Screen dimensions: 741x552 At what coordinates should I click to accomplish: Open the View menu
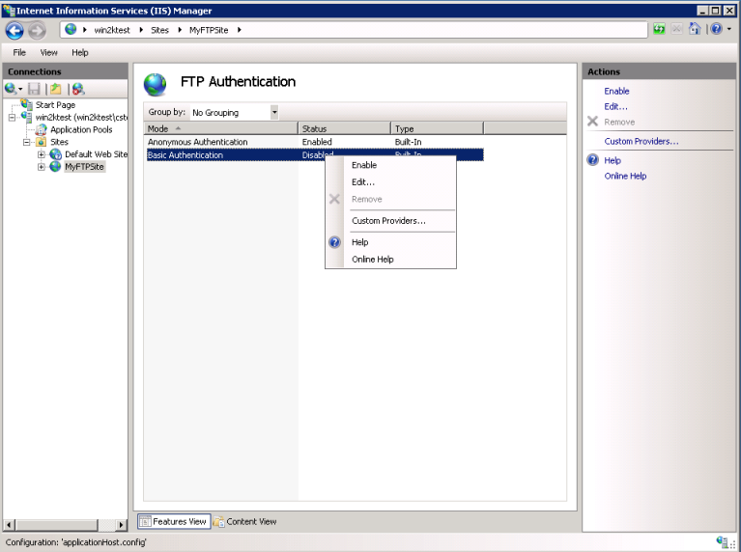(x=48, y=52)
